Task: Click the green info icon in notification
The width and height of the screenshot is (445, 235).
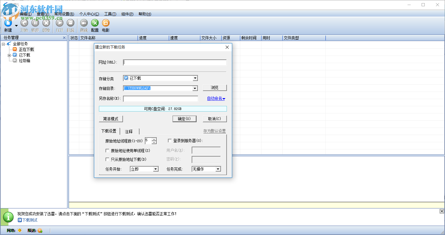Action: pyautogui.click(x=8, y=217)
